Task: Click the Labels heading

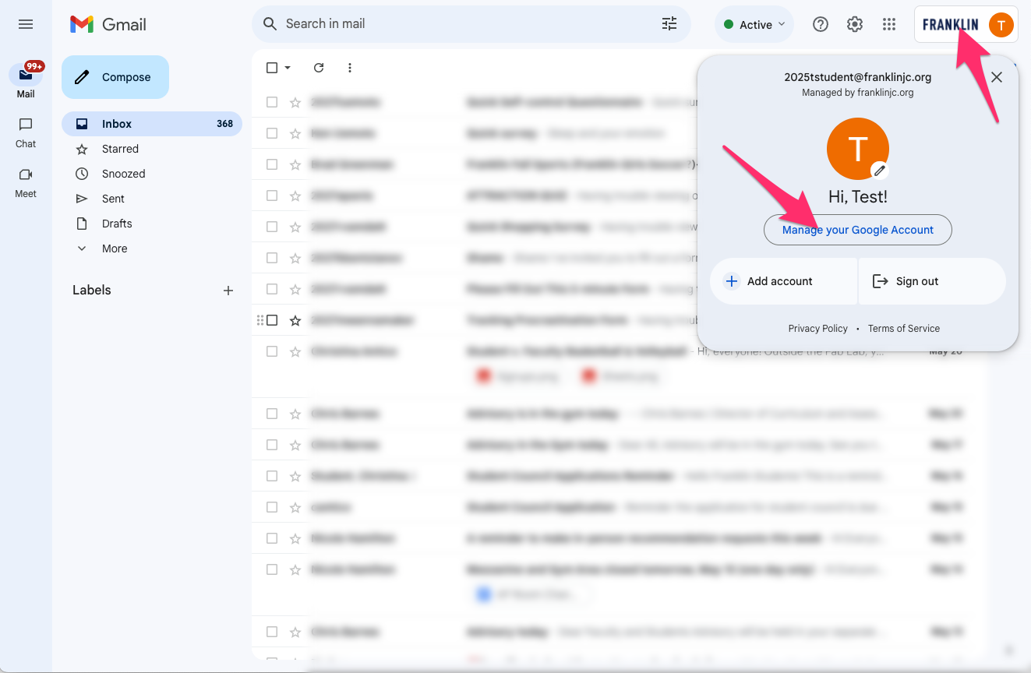Action: click(92, 290)
